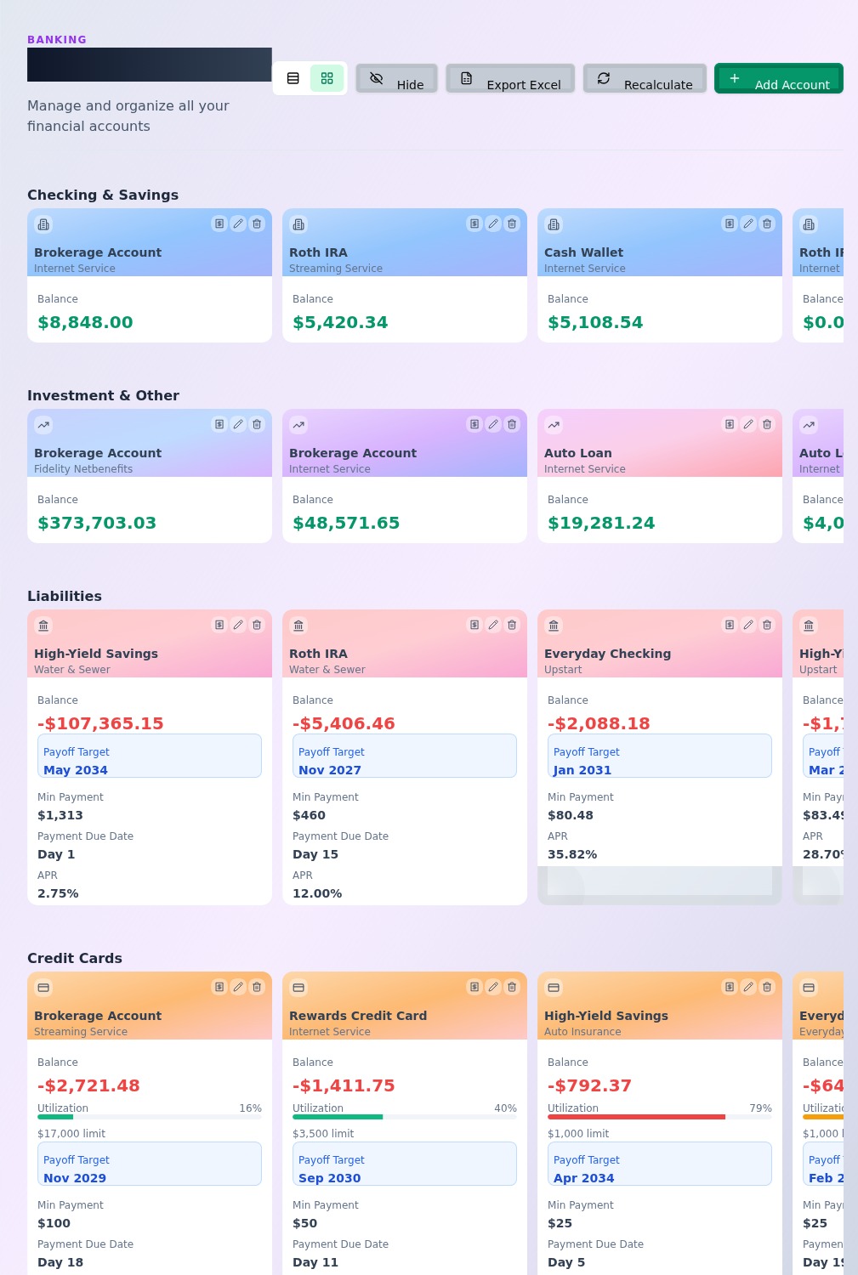Edit the Fidelity Netbenefits Brokerage Account
858x1275 pixels.
[x=238, y=424]
